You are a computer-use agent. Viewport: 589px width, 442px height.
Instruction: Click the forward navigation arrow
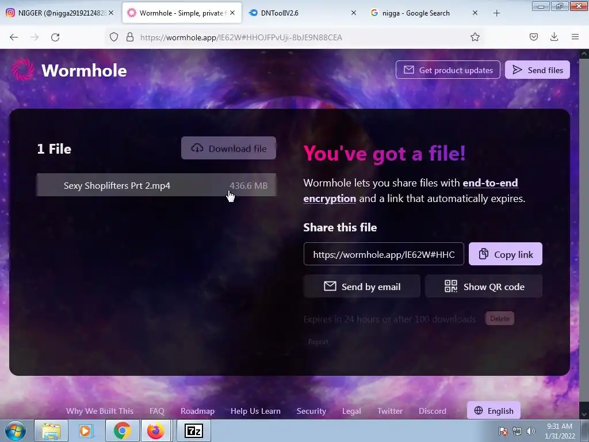(x=35, y=37)
